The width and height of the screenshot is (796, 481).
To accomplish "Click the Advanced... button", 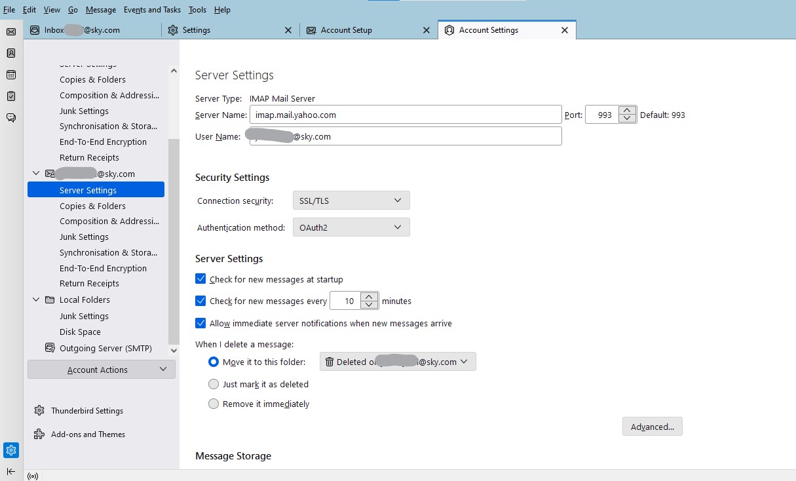I will click(652, 427).
